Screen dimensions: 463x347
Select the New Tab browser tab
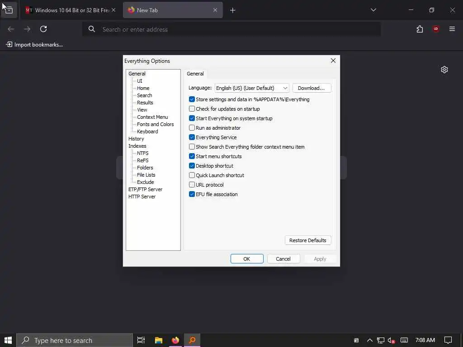click(173, 10)
